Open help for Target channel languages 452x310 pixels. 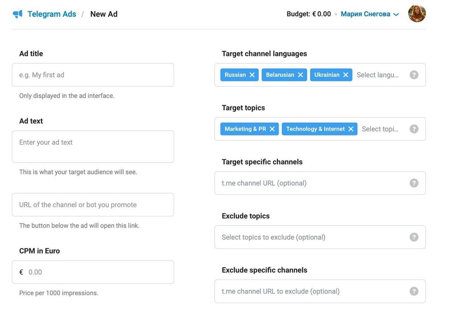(x=414, y=75)
